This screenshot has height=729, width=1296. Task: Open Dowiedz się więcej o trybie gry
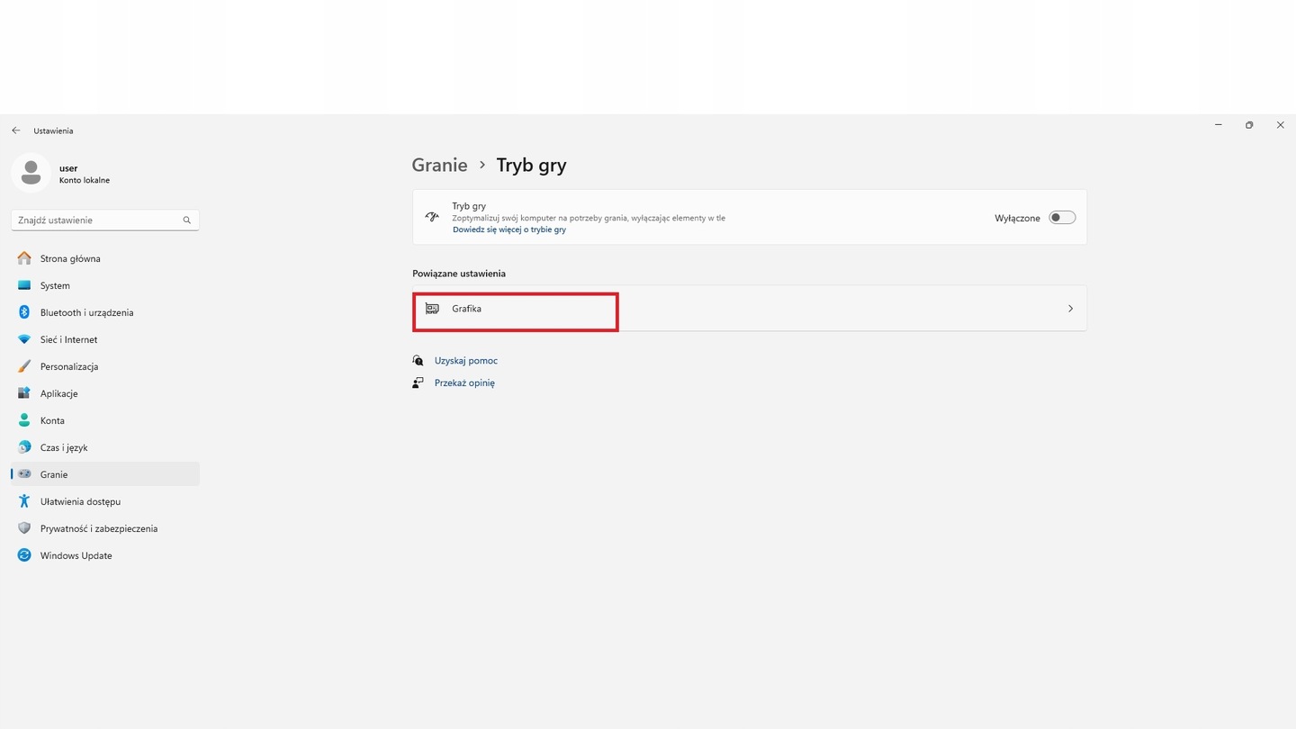click(x=509, y=229)
